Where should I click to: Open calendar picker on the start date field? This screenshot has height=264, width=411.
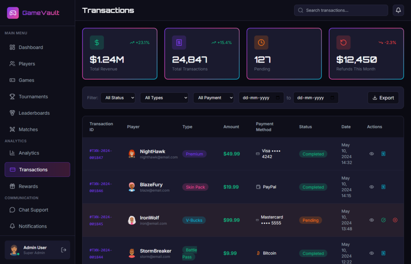point(278,97)
